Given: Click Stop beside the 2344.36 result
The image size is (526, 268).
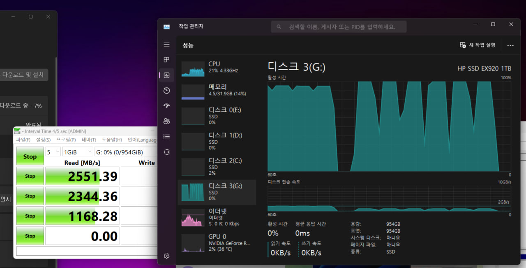Looking at the screenshot, I should [30, 196].
